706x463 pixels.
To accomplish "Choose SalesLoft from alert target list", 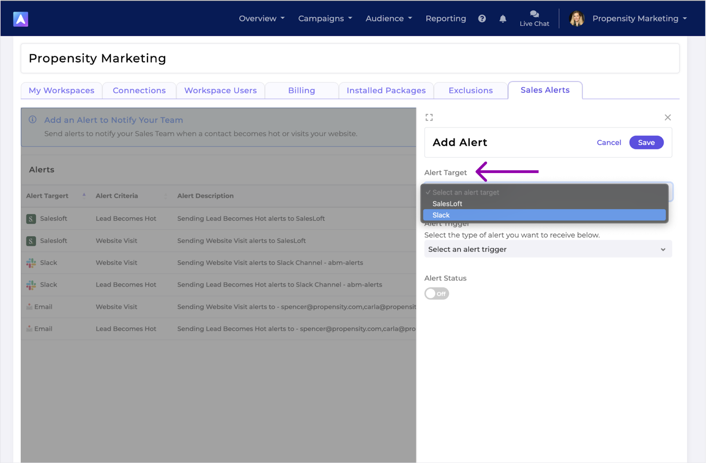I will [545, 203].
